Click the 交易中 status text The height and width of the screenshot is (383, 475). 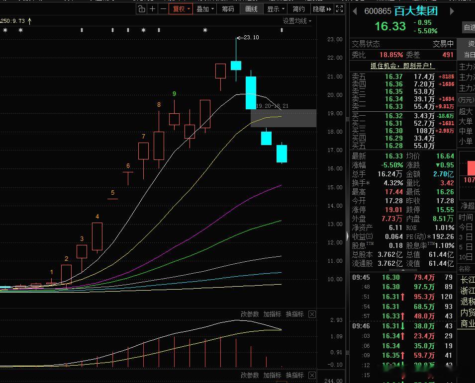[x=443, y=44]
